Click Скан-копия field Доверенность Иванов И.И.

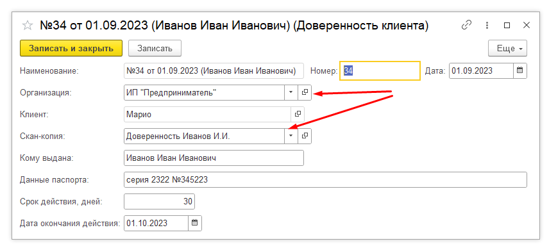pyautogui.click(x=204, y=136)
